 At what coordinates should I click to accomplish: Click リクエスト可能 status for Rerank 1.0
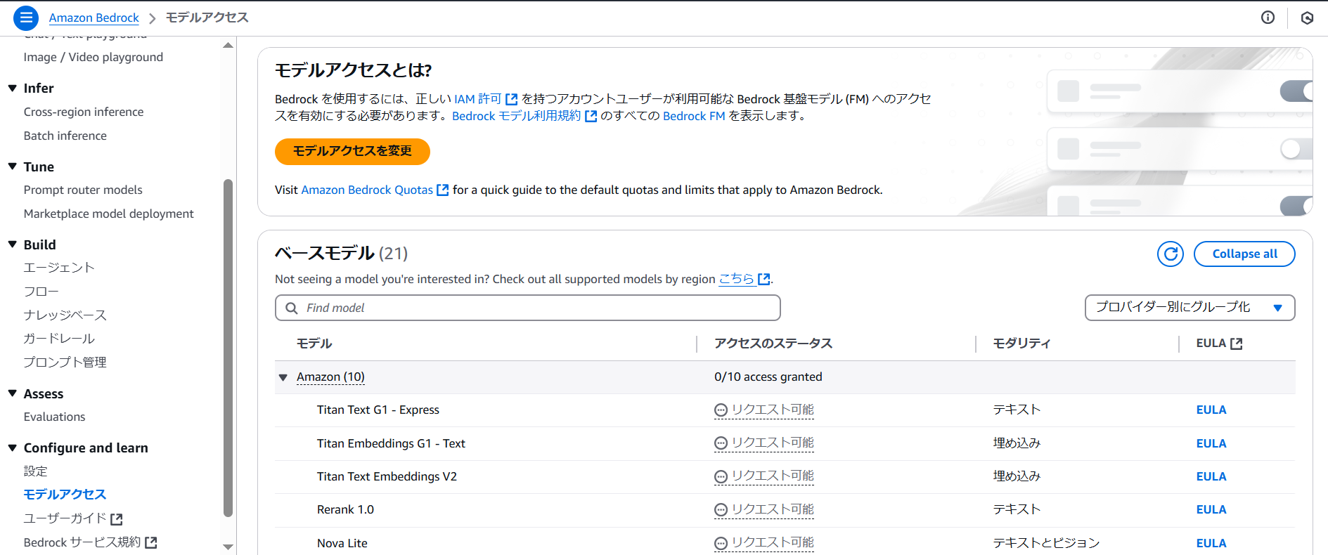[773, 509]
